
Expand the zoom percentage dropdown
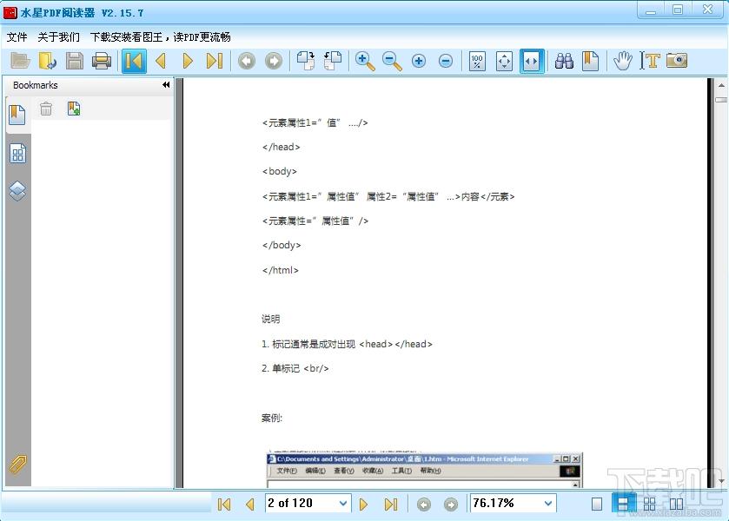pos(548,504)
